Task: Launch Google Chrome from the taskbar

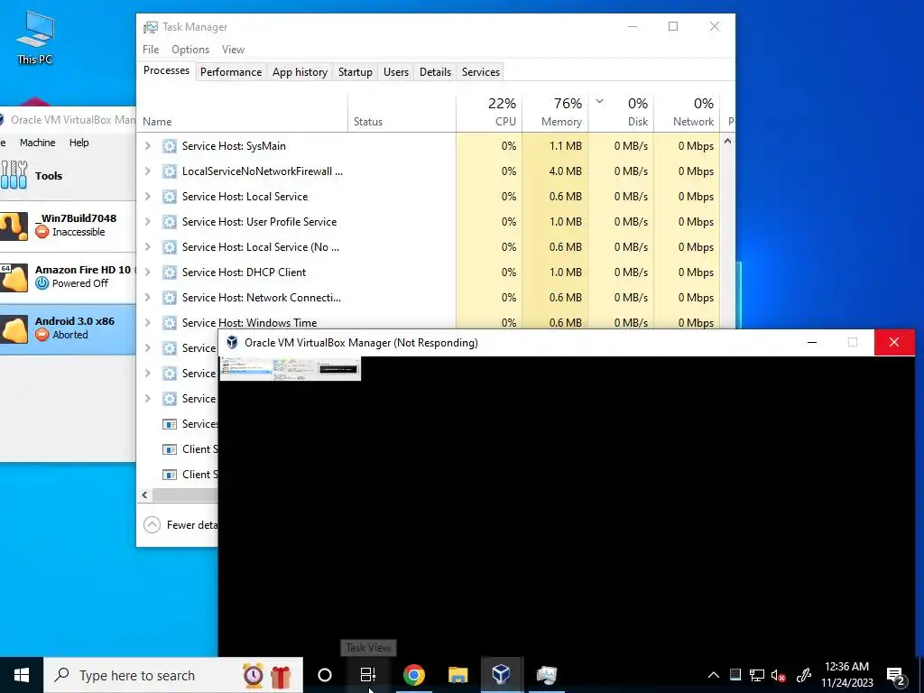Action: [413, 675]
